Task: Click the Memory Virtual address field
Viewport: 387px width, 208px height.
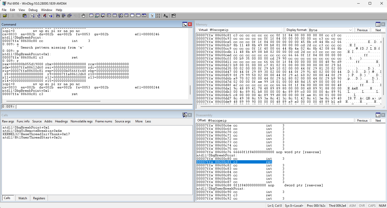Action: click(246, 30)
